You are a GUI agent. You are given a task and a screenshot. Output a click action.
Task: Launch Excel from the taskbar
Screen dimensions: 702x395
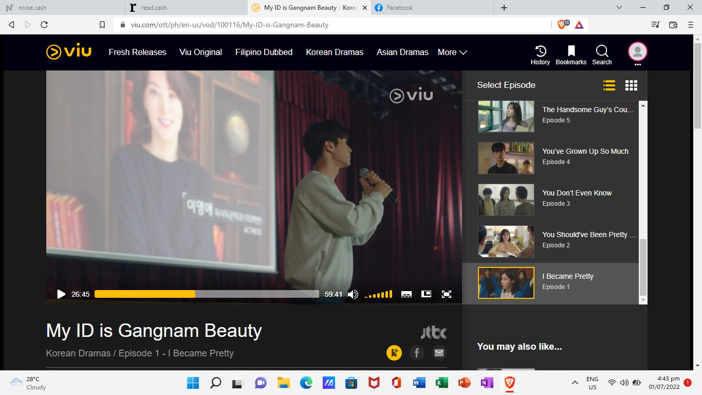pyautogui.click(x=441, y=383)
